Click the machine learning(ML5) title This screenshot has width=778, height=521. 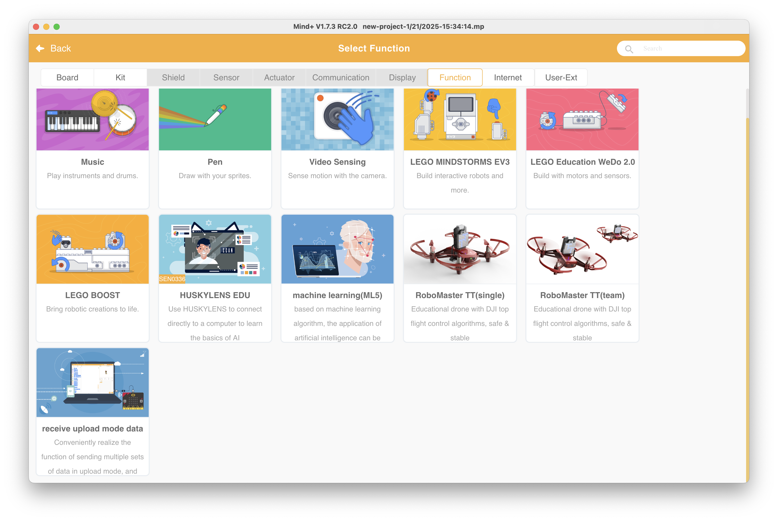click(x=337, y=296)
